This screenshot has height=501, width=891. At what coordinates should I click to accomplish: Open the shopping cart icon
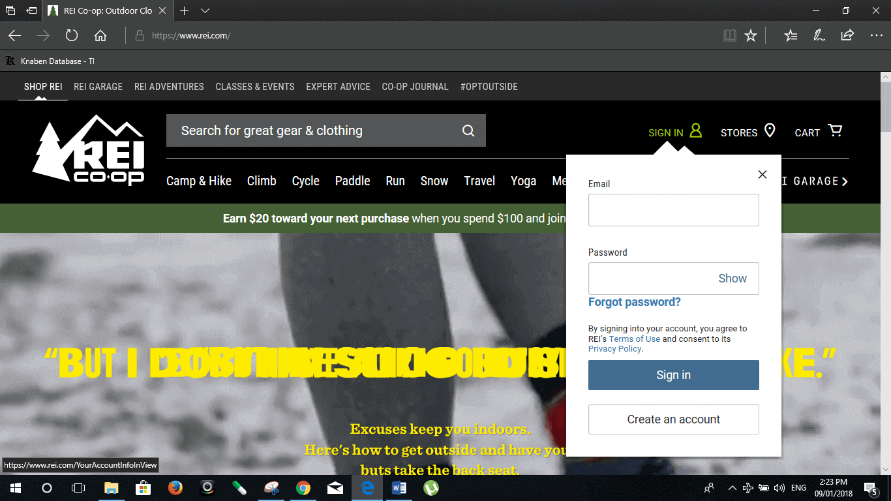835,130
